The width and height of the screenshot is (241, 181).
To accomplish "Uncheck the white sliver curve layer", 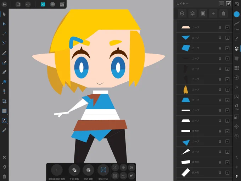I will click(227, 152).
